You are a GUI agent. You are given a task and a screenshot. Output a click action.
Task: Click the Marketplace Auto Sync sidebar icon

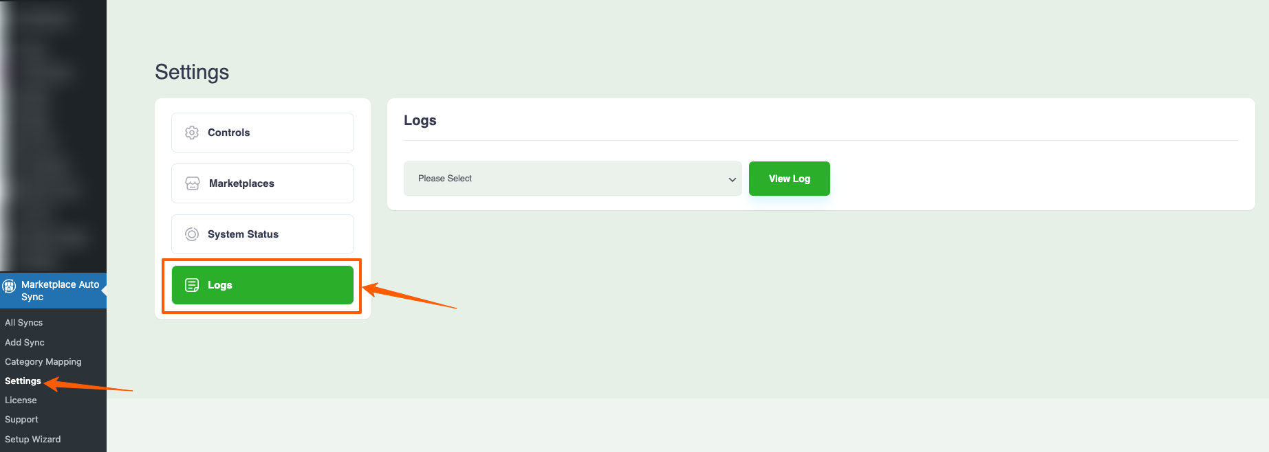[10, 286]
